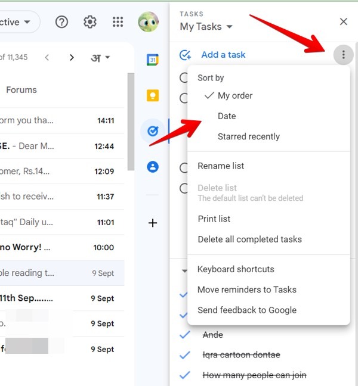The height and width of the screenshot is (386, 358).
Task: Choose Print list from the menu
Action: tap(268, 219)
